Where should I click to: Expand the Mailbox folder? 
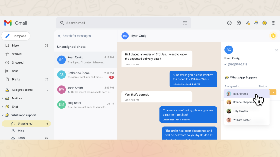click(x=3, y=98)
